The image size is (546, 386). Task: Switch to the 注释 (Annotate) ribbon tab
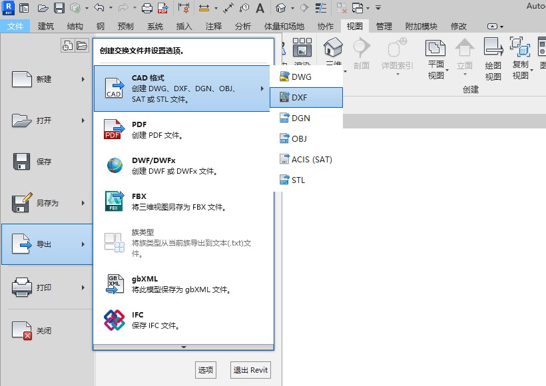pos(214,26)
